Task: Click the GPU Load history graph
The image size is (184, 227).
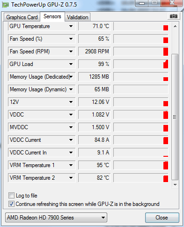Action: click(141, 64)
